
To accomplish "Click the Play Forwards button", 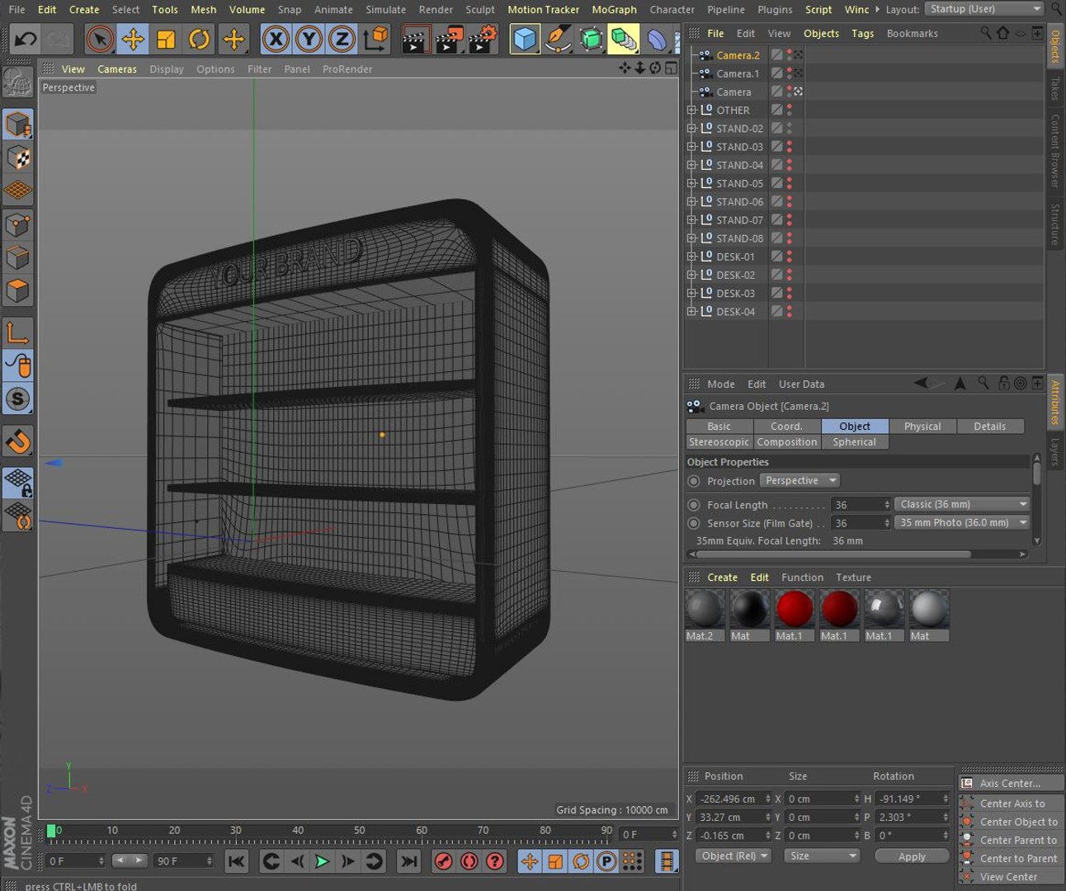I will point(322,861).
